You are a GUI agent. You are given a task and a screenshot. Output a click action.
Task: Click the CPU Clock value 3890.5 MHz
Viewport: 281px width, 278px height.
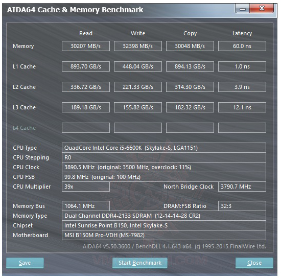pos(164,167)
